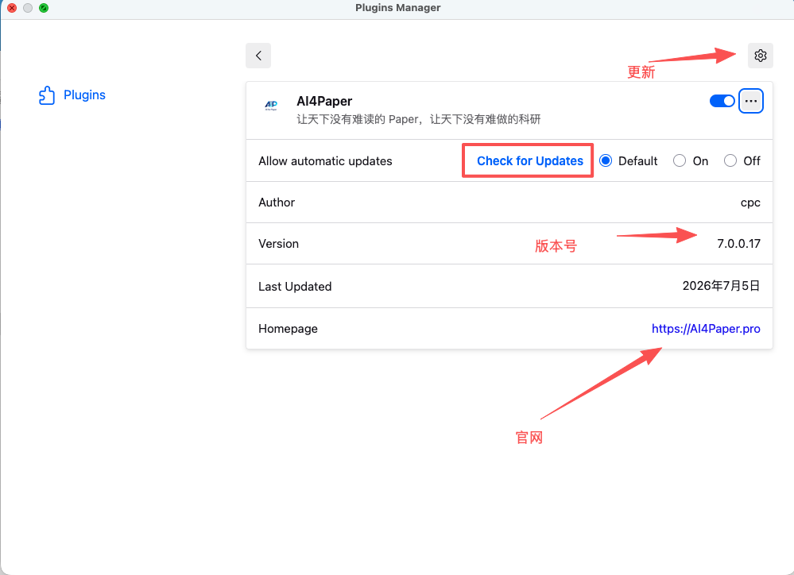
Task: Disable the AI4Paper plugin toggle switch
Action: click(722, 101)
